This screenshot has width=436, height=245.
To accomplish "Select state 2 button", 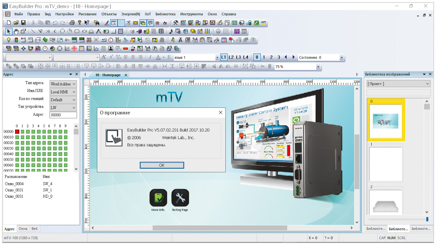I will [271, 57].
